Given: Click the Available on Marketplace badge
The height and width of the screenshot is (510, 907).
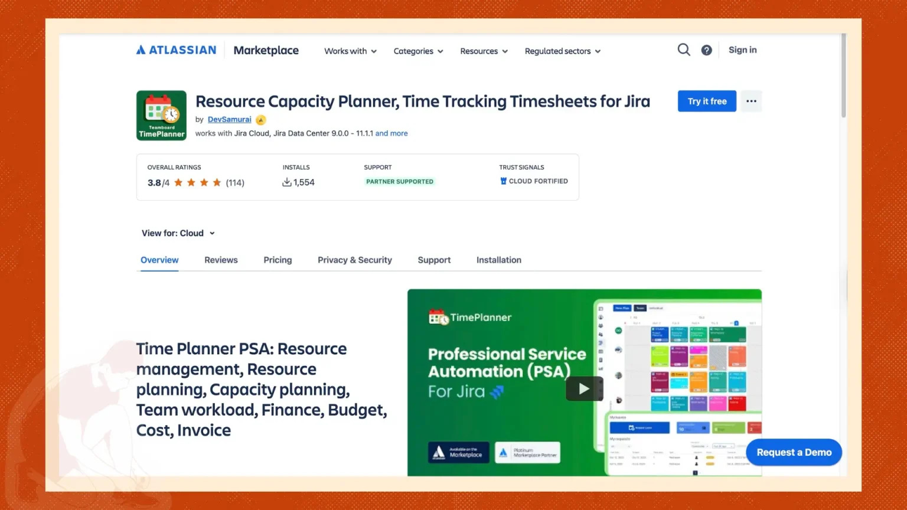Looking at the screenshot, I should [458, 452].
